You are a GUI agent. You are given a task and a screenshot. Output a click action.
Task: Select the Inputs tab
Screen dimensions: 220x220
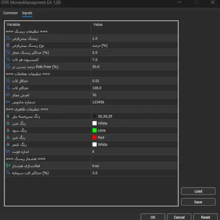coord(27,13)
